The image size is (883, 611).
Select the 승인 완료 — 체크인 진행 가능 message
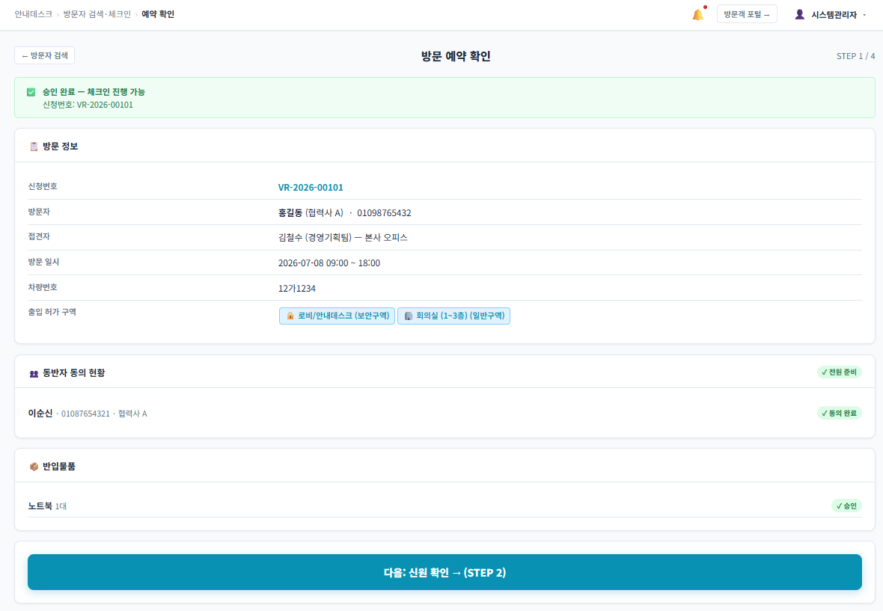coord(94,92)
